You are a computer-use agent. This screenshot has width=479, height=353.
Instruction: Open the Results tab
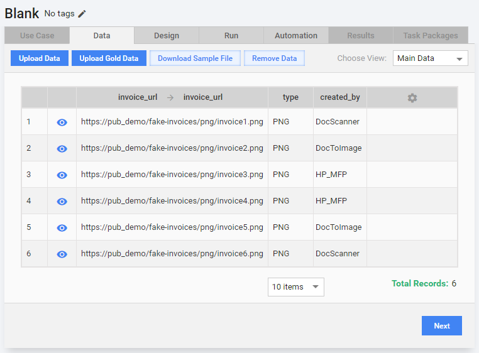pos(361,35)
